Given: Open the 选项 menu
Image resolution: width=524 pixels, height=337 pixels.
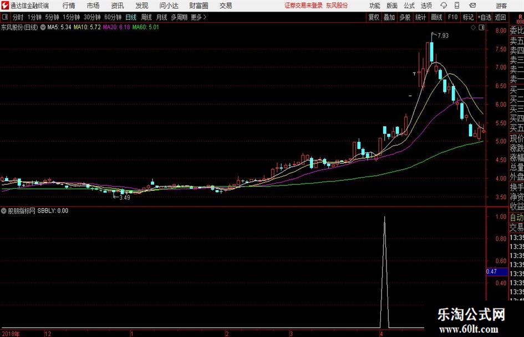Looking at the screenshot, I should point(426,6).
